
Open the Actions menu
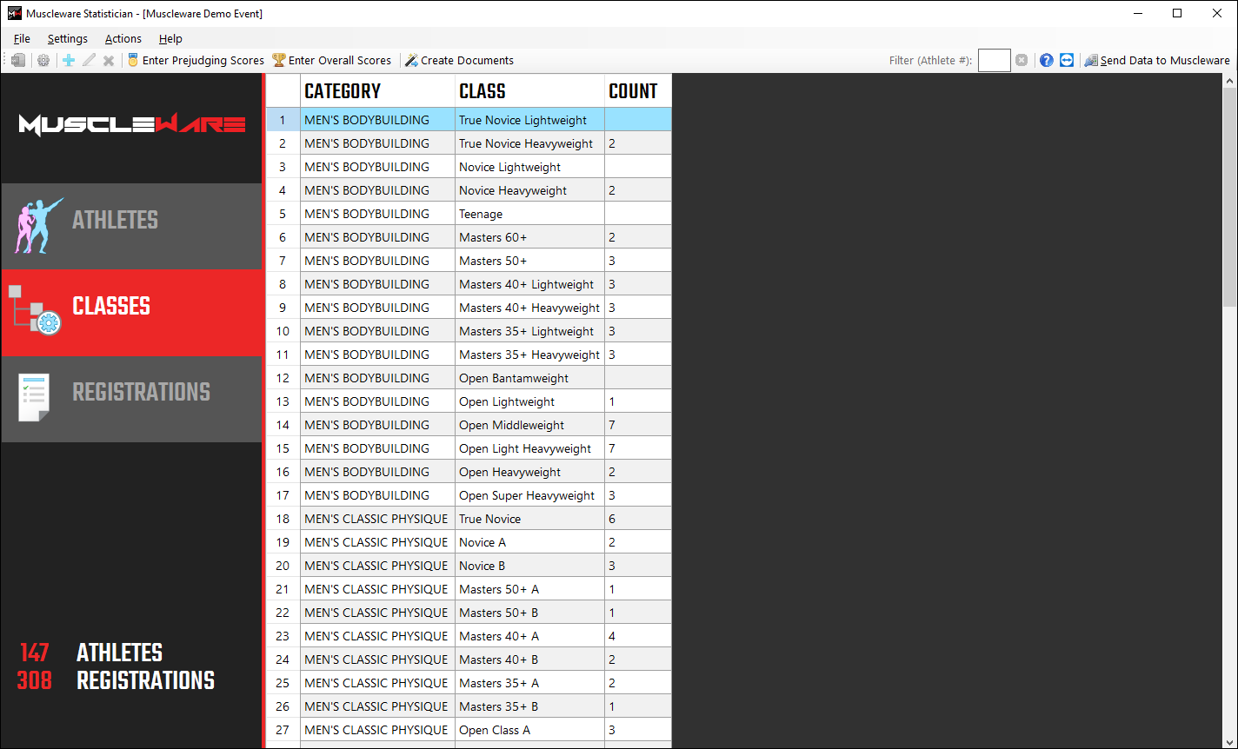[x=123, y=38]
